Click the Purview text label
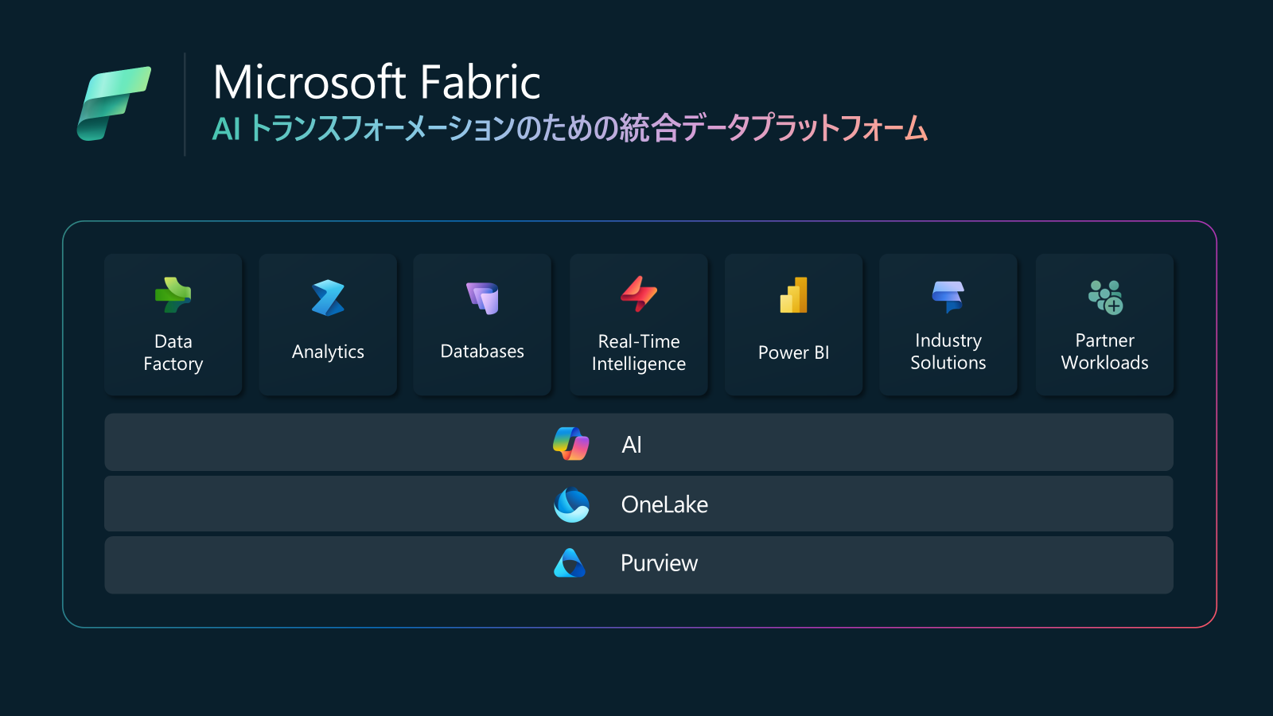This screenshot has height=716, width=1273. 659,563
